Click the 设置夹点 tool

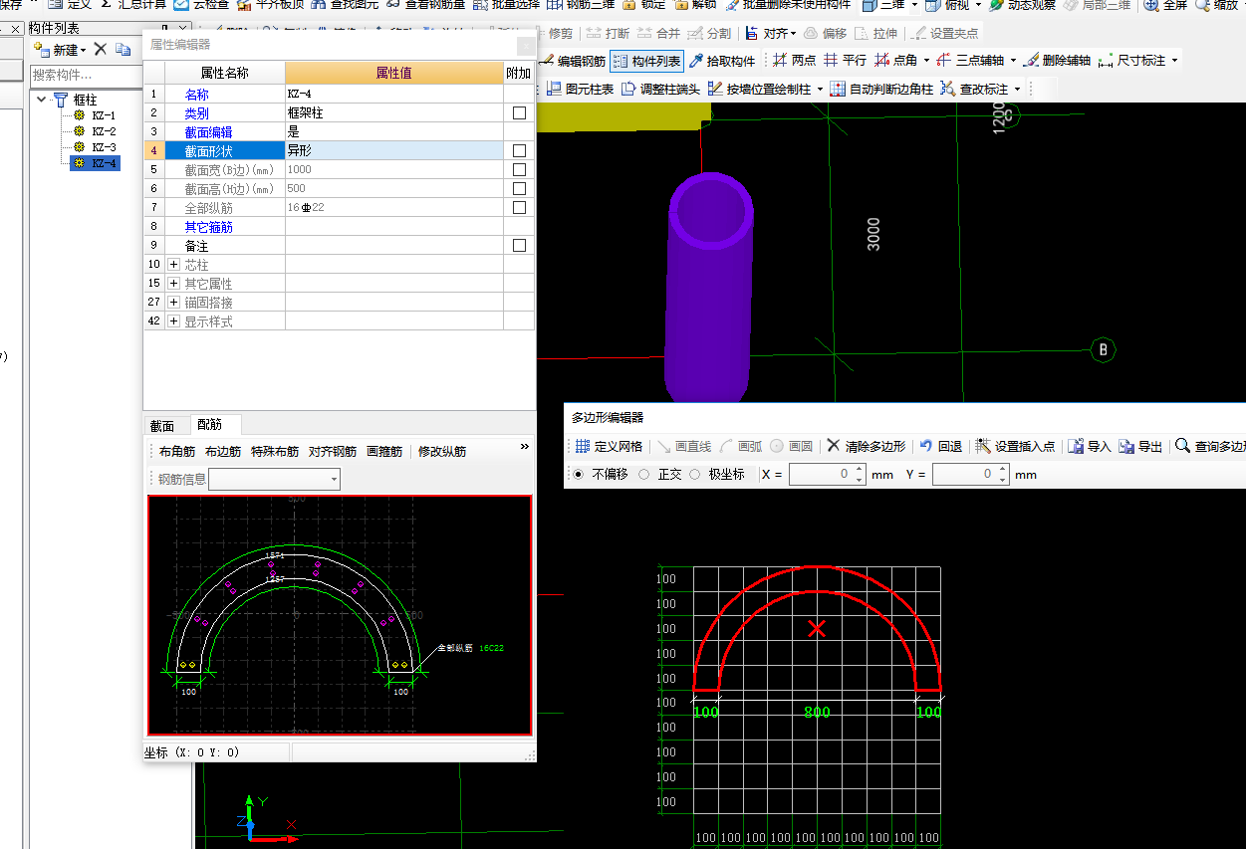[945, 33]
